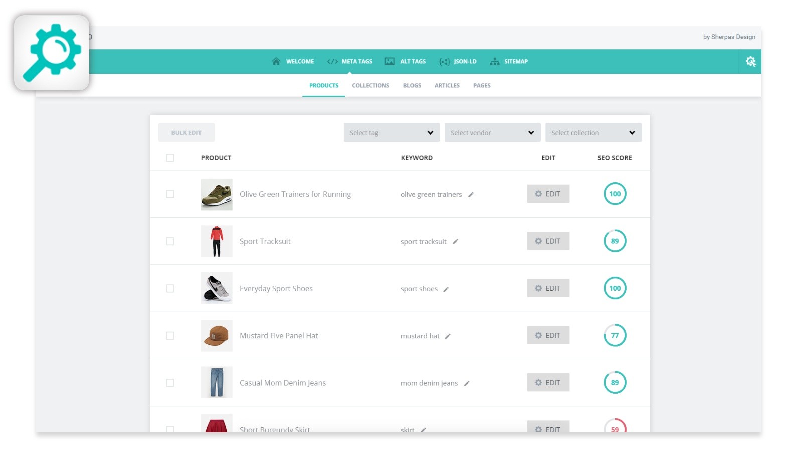Click the KEYWORD column header

tap(417, 158)
